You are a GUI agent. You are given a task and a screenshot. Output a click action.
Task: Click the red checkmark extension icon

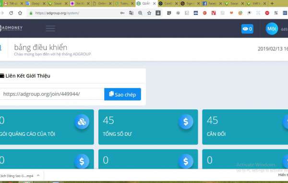214,13
